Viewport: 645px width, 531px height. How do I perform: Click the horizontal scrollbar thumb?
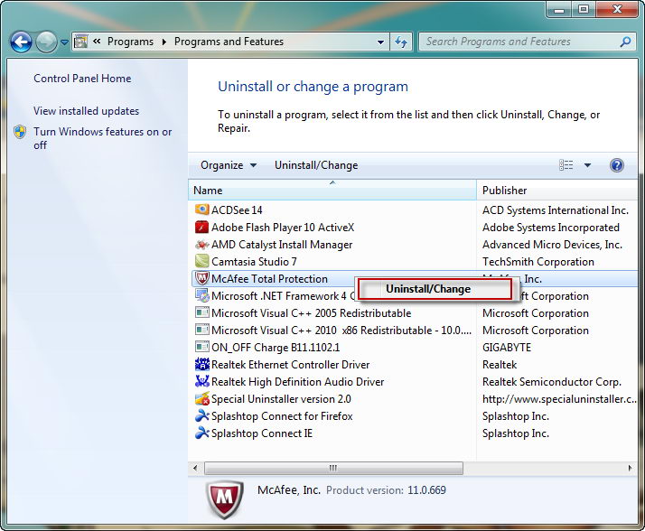click(x=333, y=468)
